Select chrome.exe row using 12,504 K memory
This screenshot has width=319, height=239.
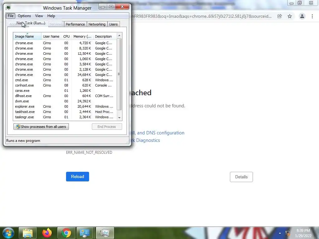[x=65, y=54]
